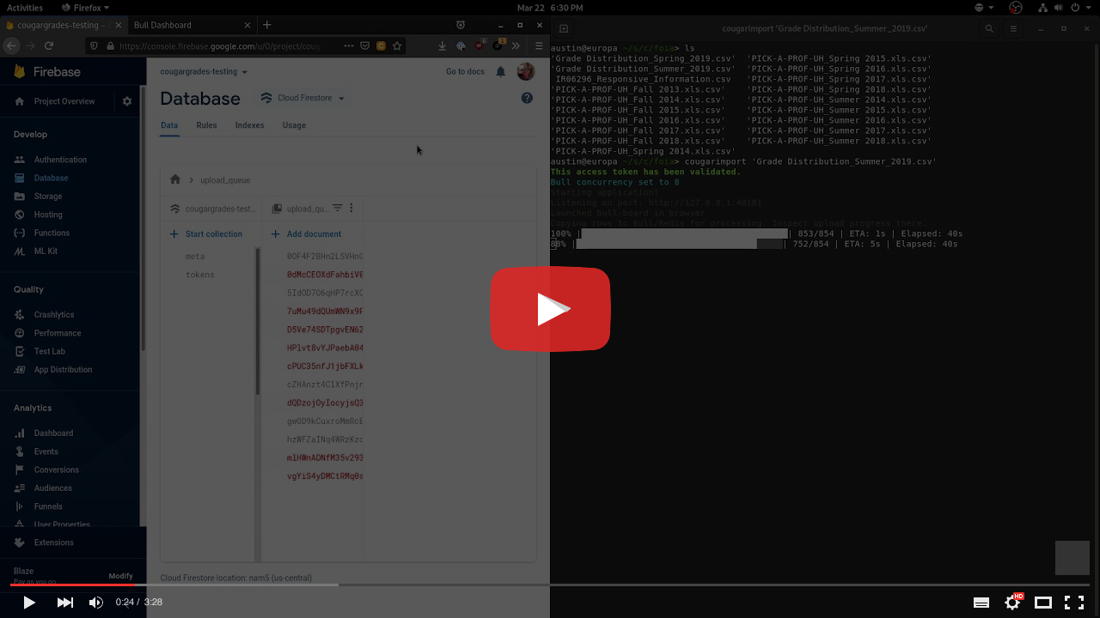1100x618 pixels.
Task: Switch to the Usage tab
Action: [x=294, y=125]
